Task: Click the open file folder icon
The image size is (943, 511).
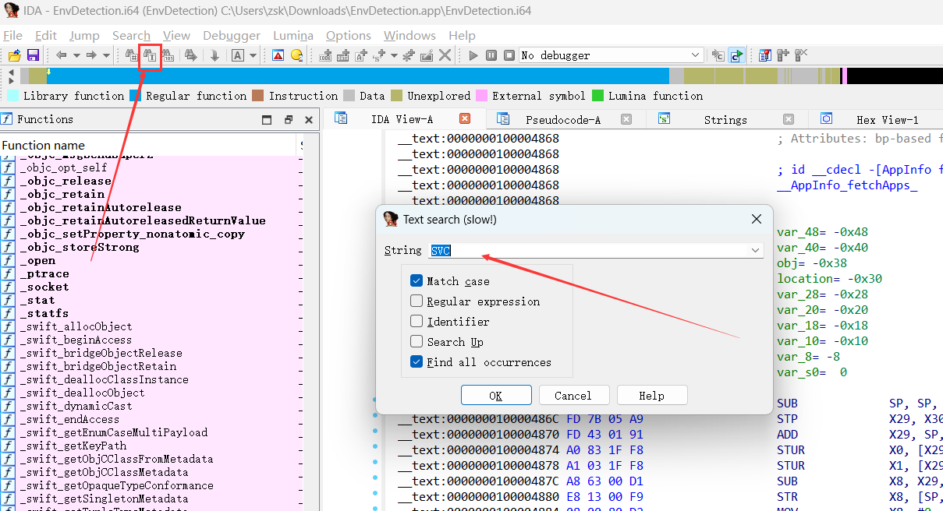Action: (14, 55)
